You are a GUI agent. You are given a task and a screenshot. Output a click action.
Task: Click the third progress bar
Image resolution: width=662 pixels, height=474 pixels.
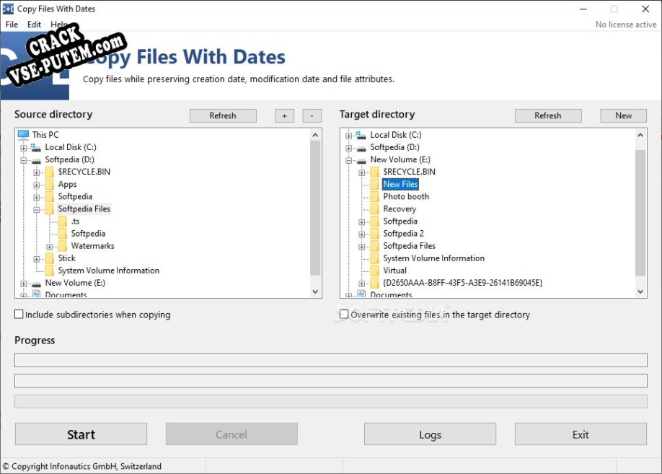[331, 401]
